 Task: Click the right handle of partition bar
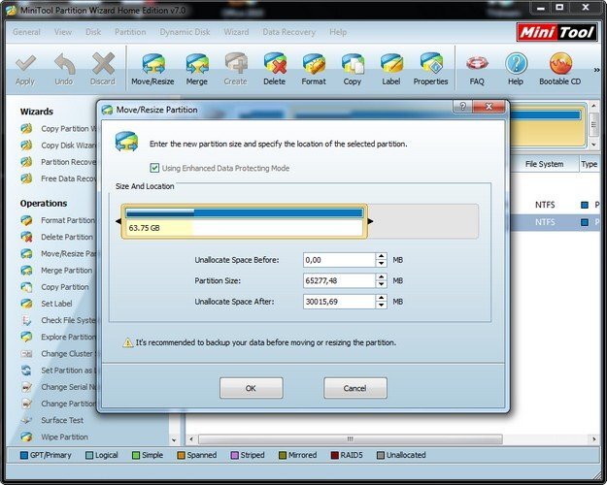coord(370,221)
